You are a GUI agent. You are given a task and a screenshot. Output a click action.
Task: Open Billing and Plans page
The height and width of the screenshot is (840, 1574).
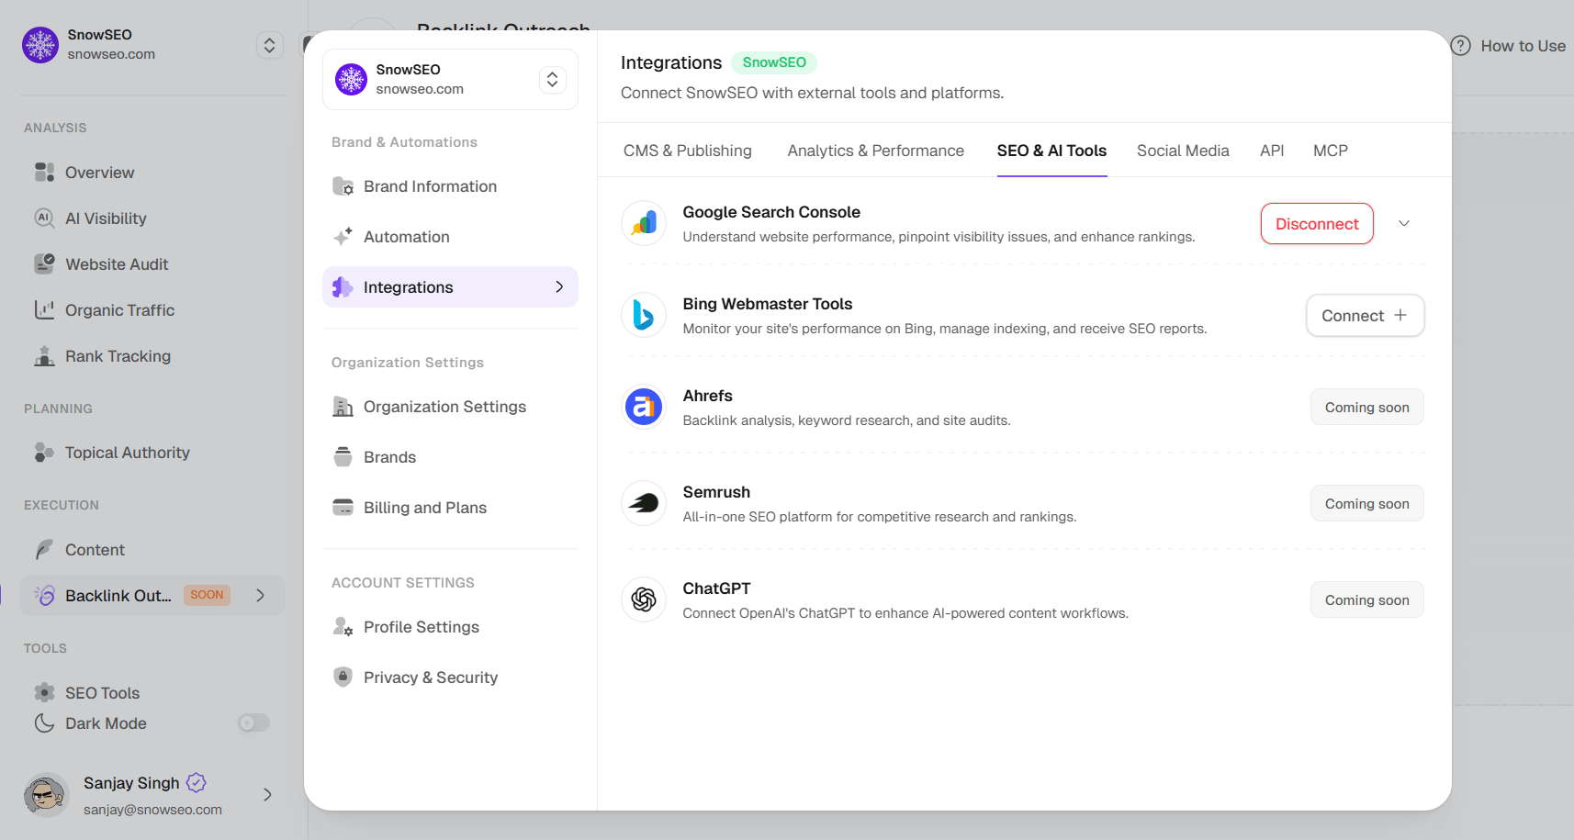click(450, 508)
